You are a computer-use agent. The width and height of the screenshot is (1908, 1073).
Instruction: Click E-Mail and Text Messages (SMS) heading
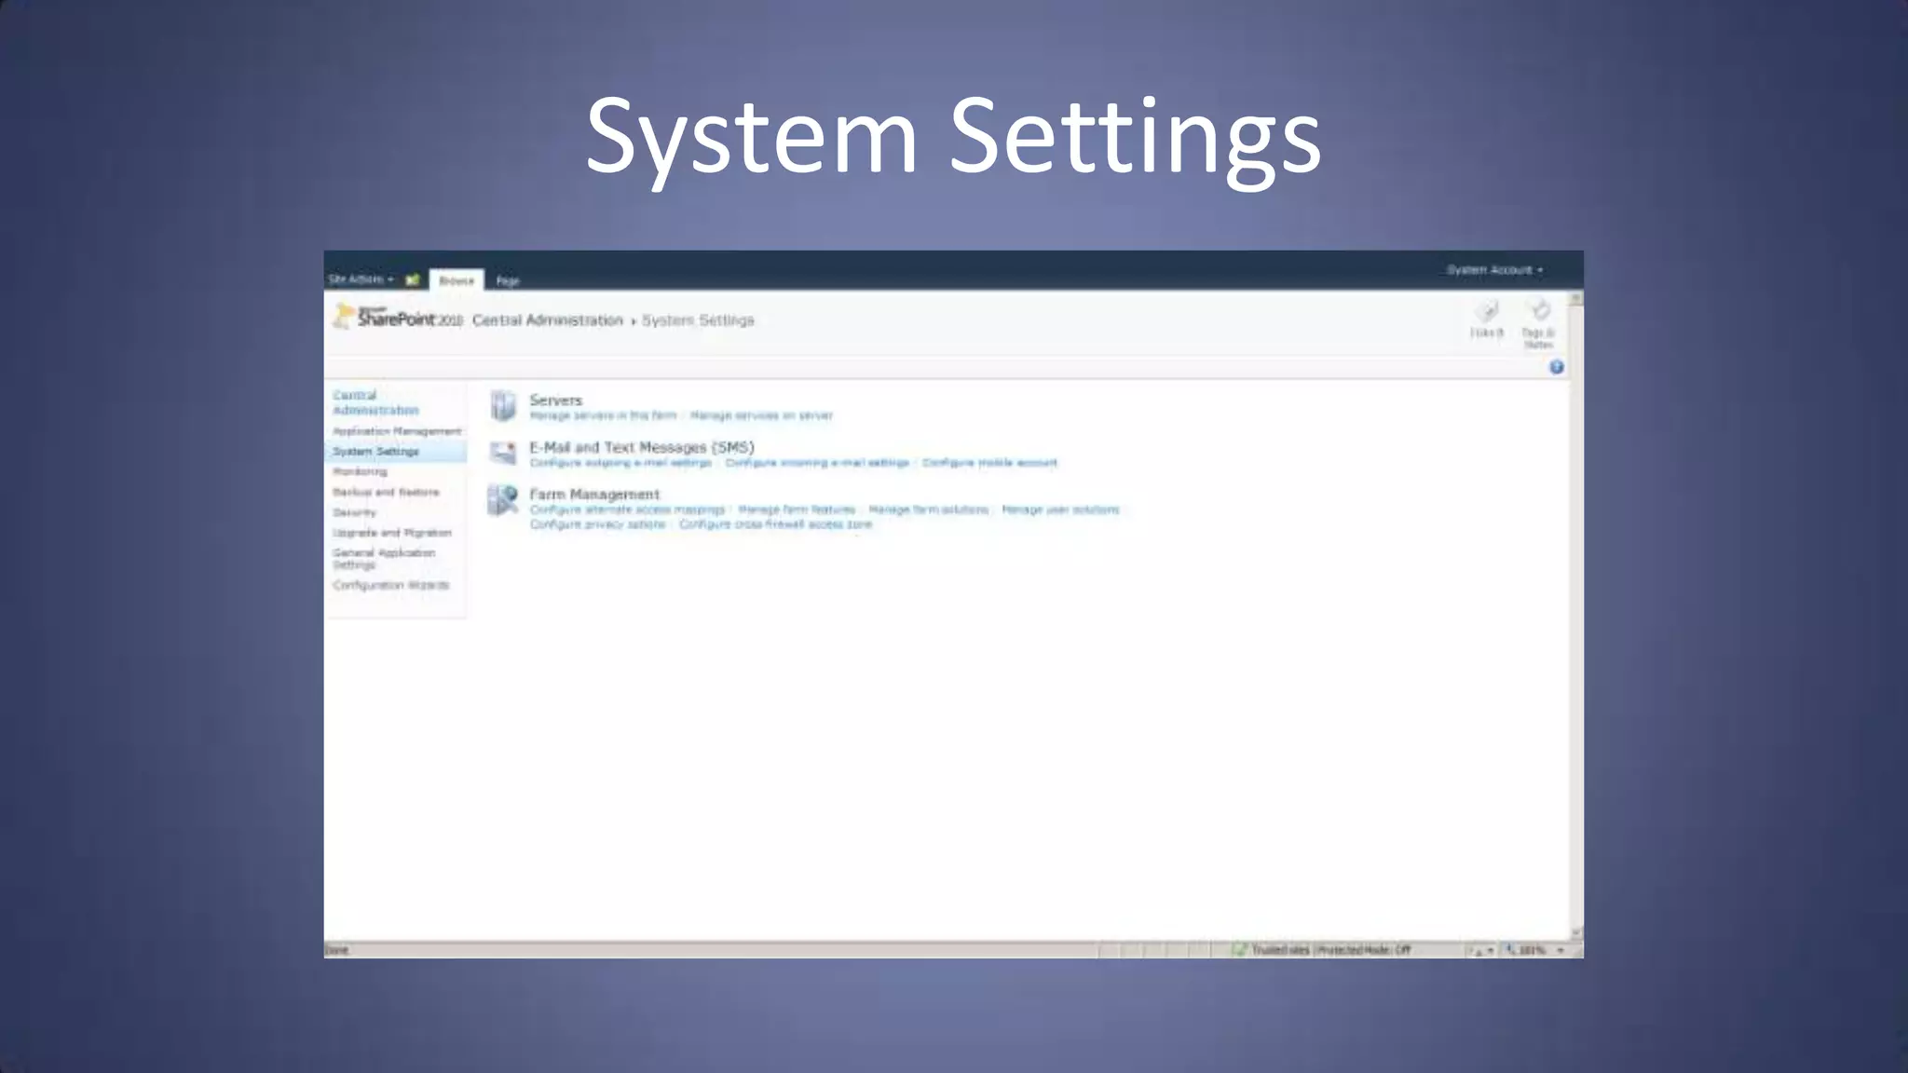pyautogui.click(x=642, y=447)
